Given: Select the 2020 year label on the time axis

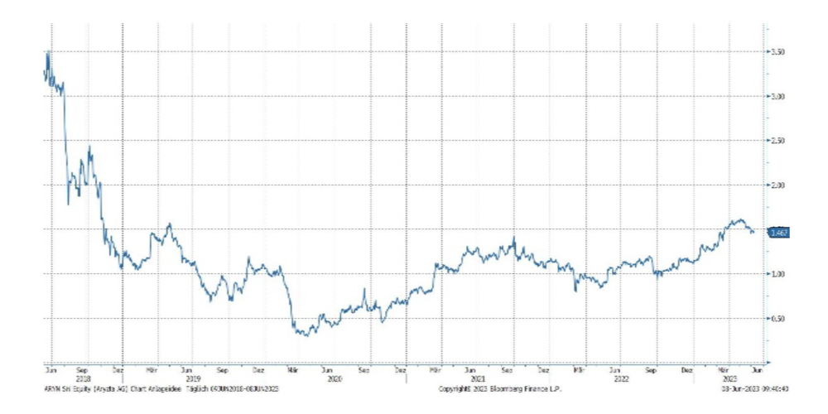Looking at the screenshot, I should (335, 378).
